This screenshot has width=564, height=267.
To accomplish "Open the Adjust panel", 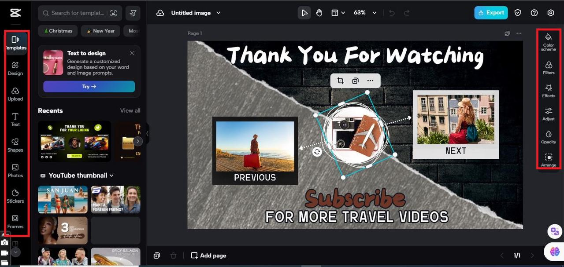I will click(549, 114).
